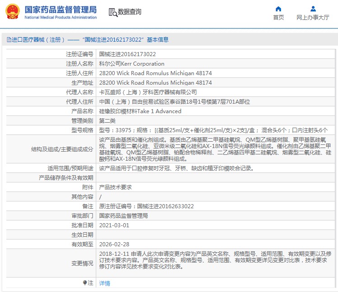Click the 备注 row label
338x292 pixels.
pyautogui.click(x=88, y=206)
